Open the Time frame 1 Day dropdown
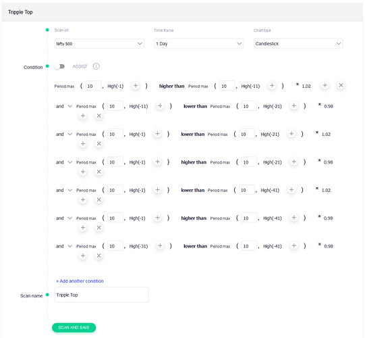This screenshot has width=365, height=338. coord(199,44)
